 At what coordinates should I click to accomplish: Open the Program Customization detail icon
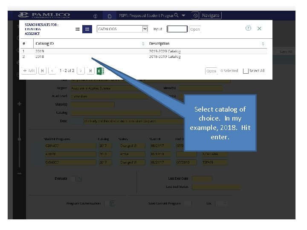113,204
